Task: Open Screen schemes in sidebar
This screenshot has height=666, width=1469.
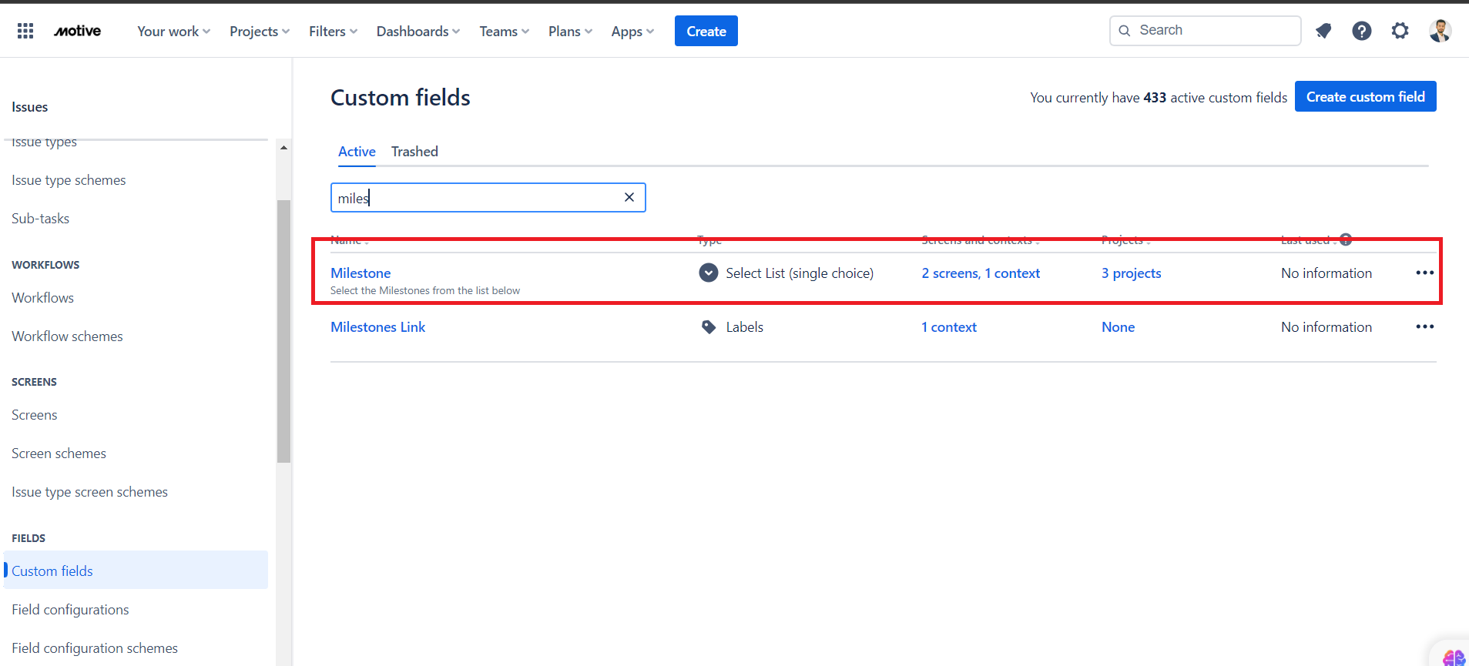Action: [59, 453]
